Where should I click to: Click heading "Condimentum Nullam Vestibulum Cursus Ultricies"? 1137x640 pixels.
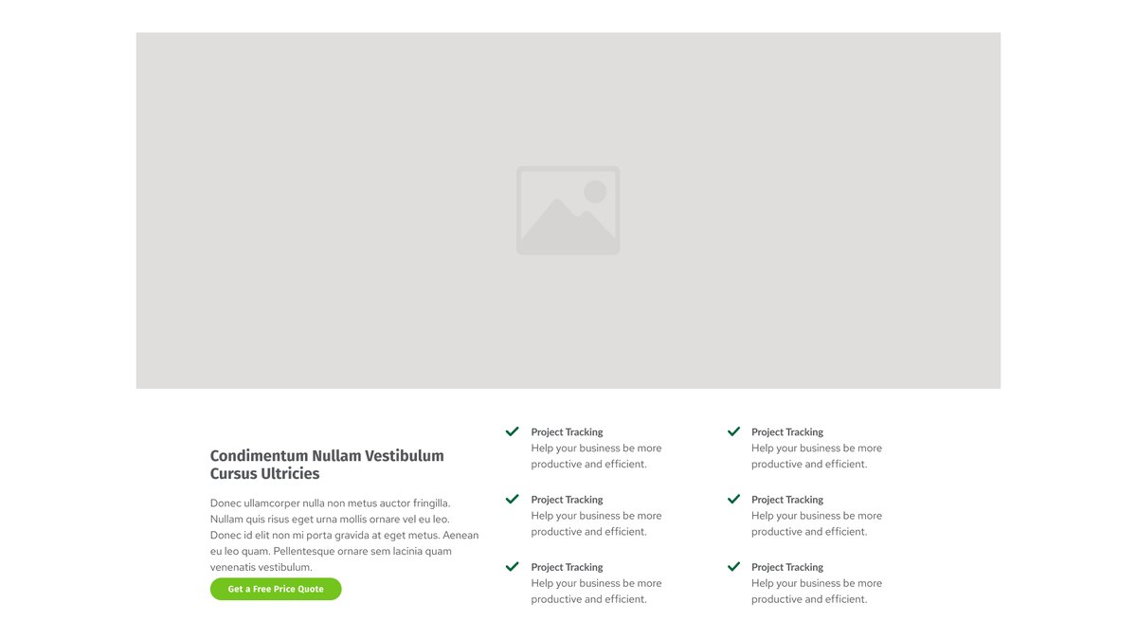[327, 465]
